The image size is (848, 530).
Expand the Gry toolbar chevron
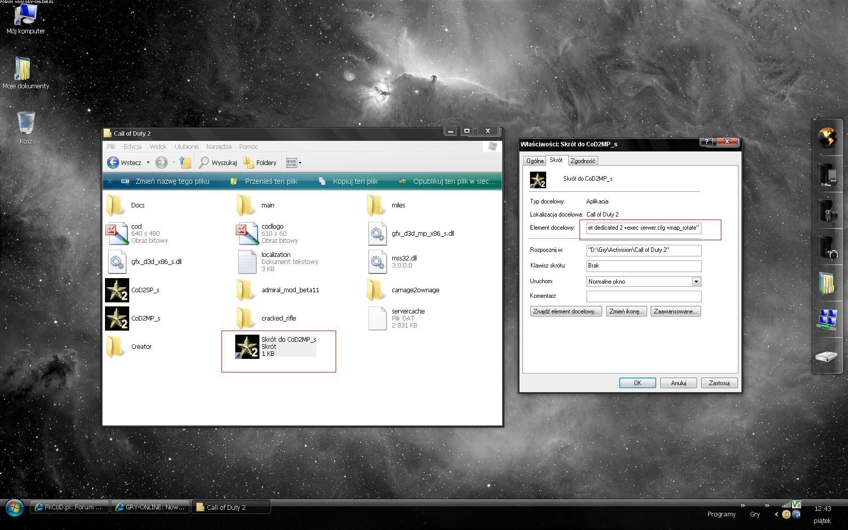(767, 505)
